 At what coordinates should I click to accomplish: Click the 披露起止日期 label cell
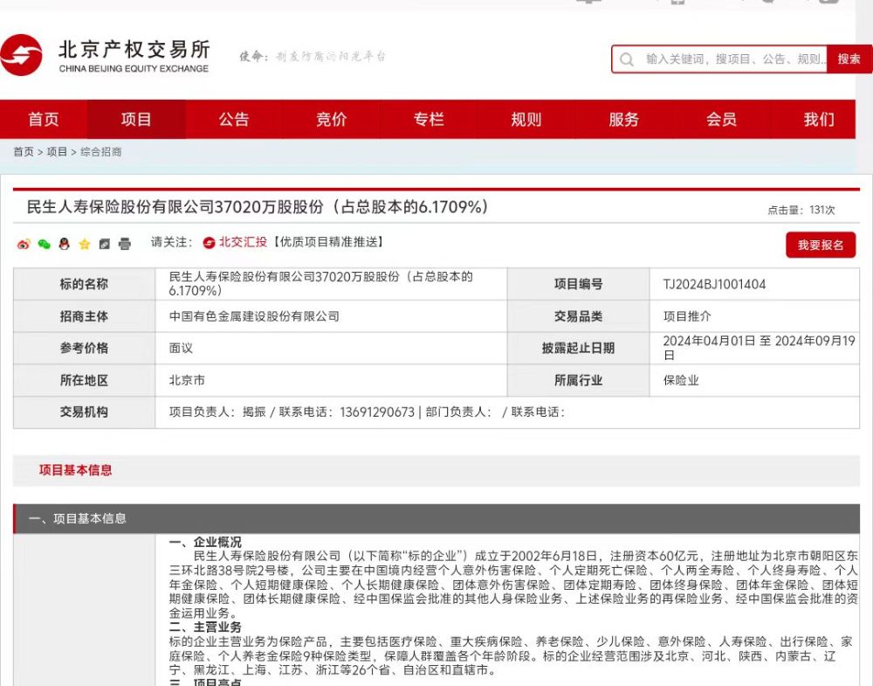coord(579,349)
